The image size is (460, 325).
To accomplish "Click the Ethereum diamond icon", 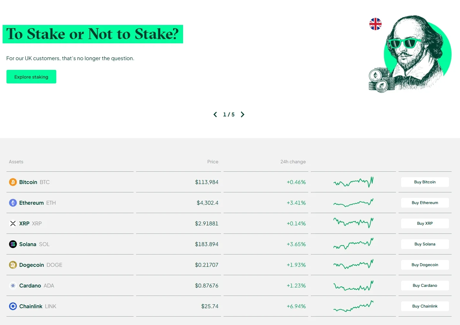I will click(13, 203).
